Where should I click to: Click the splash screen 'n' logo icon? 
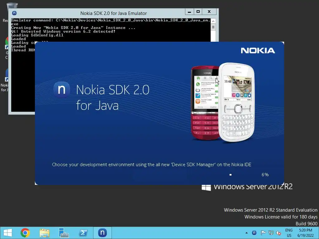62,90
